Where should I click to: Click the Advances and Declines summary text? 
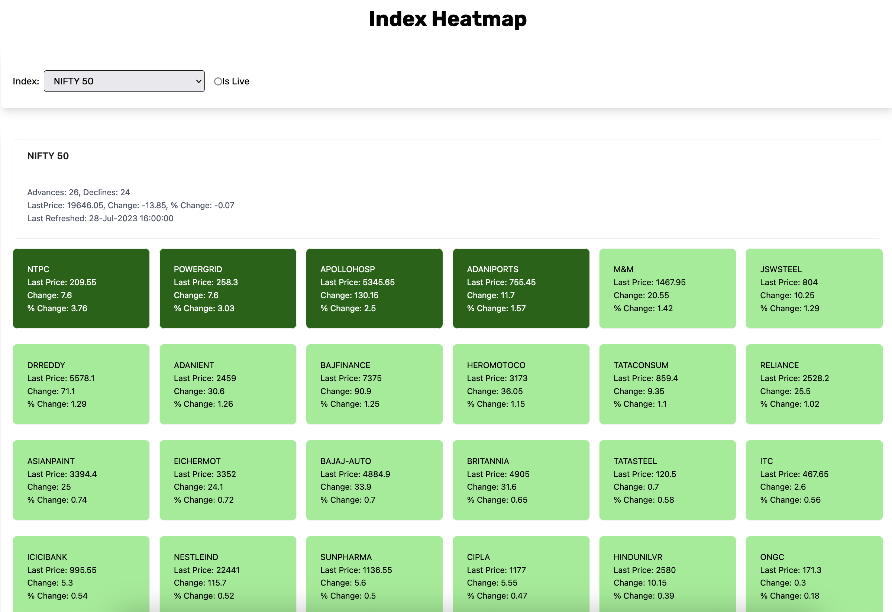[78, 192]
